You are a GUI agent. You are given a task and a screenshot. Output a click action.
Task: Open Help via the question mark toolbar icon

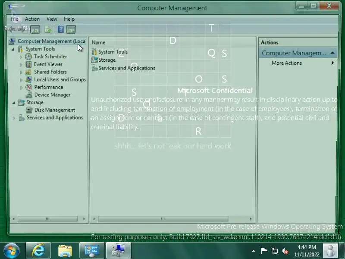click(x=61, y=29)
